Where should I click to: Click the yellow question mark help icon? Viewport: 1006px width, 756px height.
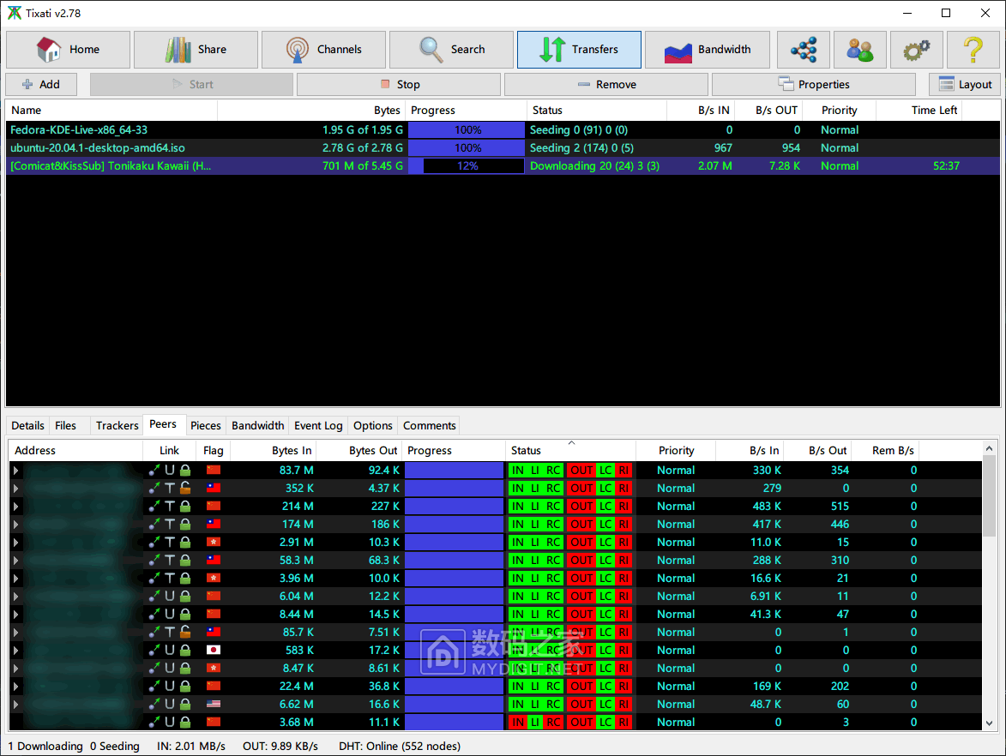(x=973, y=50)
